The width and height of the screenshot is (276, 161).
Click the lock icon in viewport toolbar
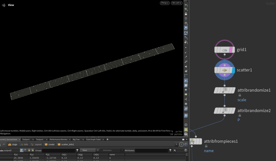[186, 14]
